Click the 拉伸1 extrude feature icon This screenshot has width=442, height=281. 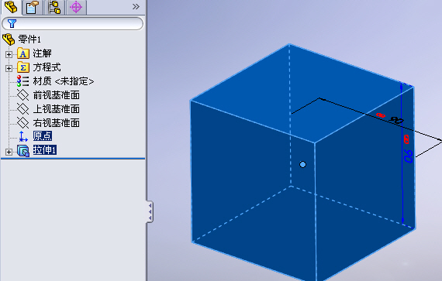[x=23, y=151]
